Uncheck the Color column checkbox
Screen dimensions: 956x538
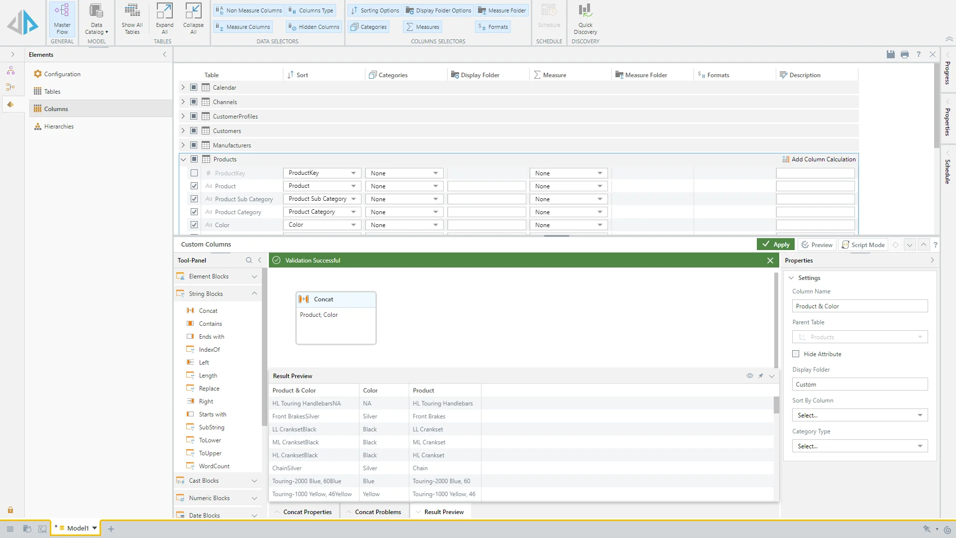pyautogui.click(x=194, y=225)
